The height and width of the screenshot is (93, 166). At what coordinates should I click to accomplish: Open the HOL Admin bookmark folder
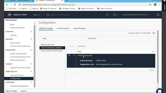(11, 9)
